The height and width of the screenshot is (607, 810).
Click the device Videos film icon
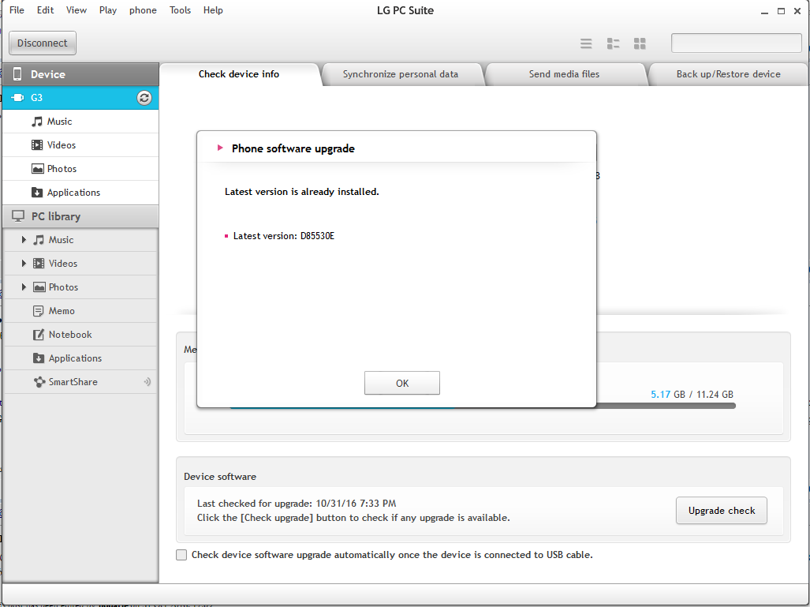pyautogui.click(x=37, y=144)
